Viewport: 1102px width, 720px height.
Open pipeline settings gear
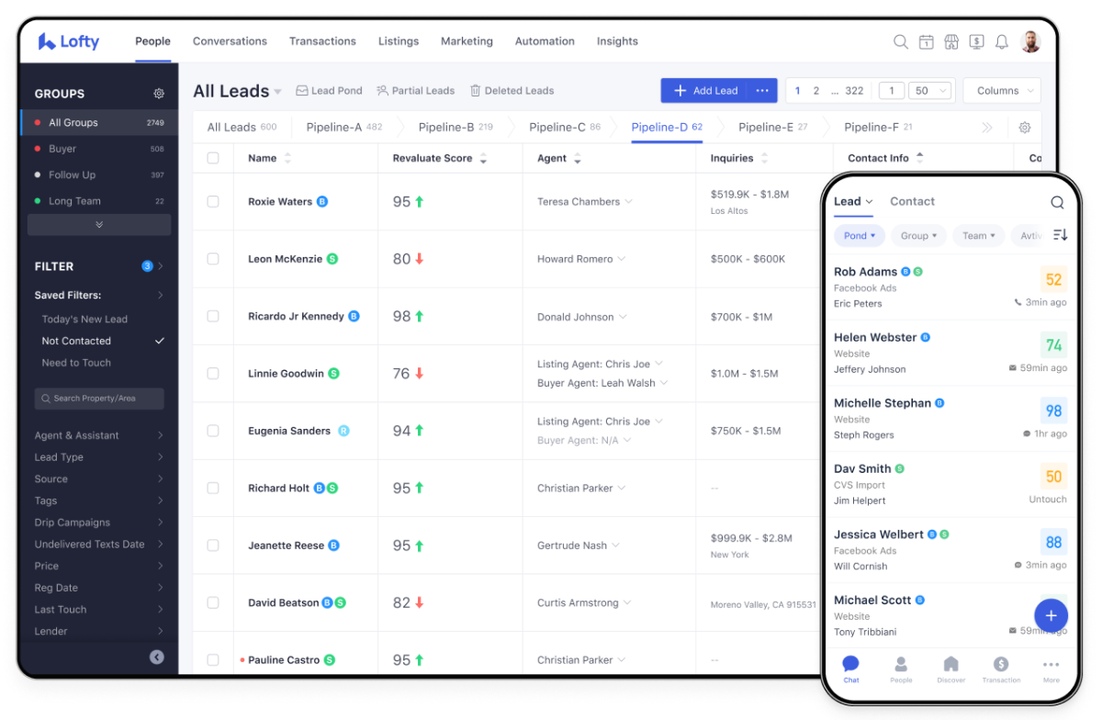click(x=1025, y=128)
